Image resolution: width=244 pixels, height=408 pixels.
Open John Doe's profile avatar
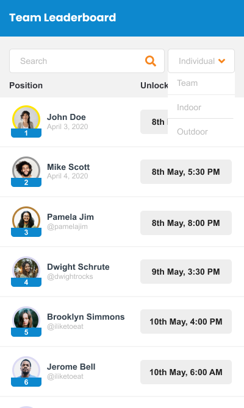pos(26,119)
